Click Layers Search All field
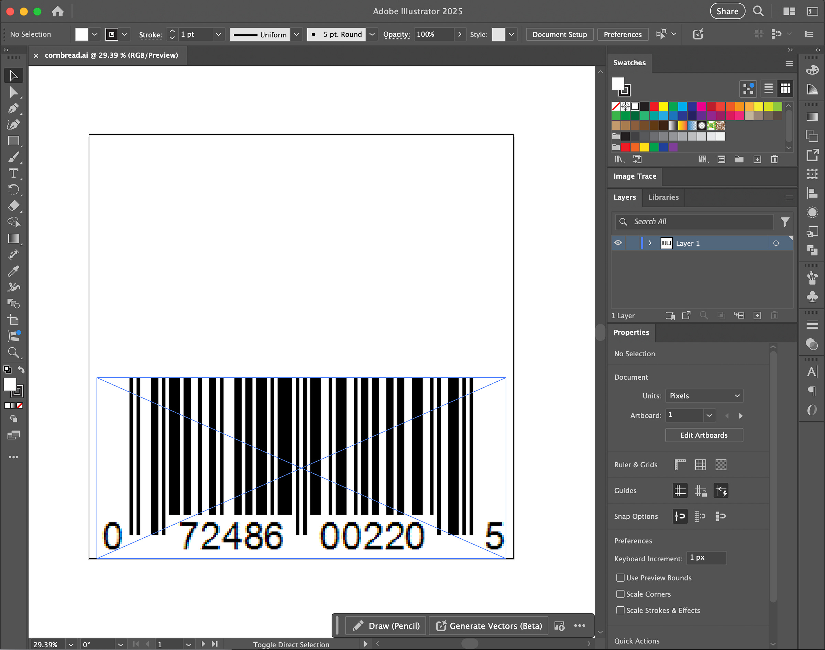Screen dimensions: 825x650 coord(694,222)
